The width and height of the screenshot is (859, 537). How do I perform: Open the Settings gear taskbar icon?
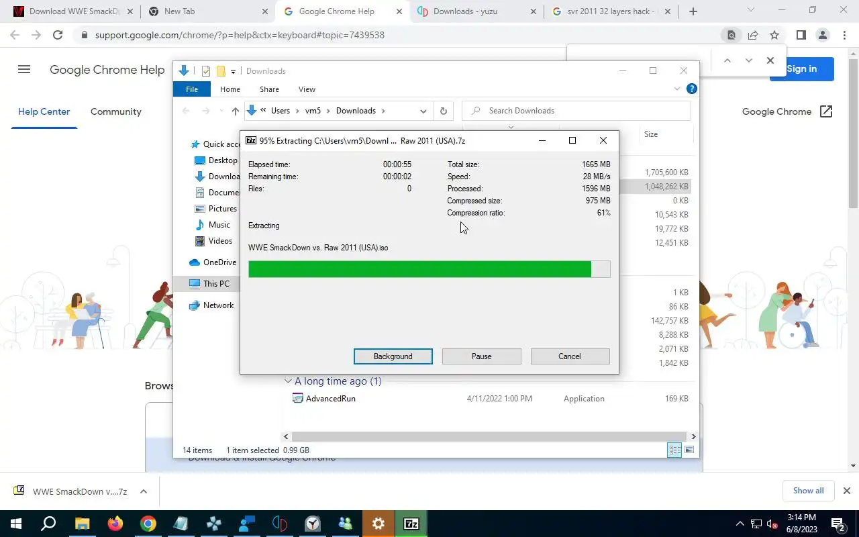[x=378, y=524]
